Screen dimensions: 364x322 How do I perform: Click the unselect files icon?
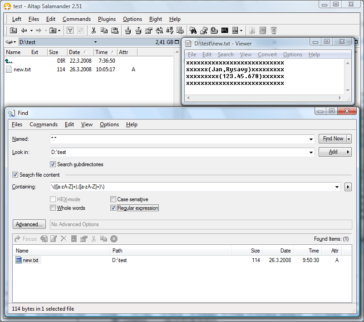(x=80, y=30)
